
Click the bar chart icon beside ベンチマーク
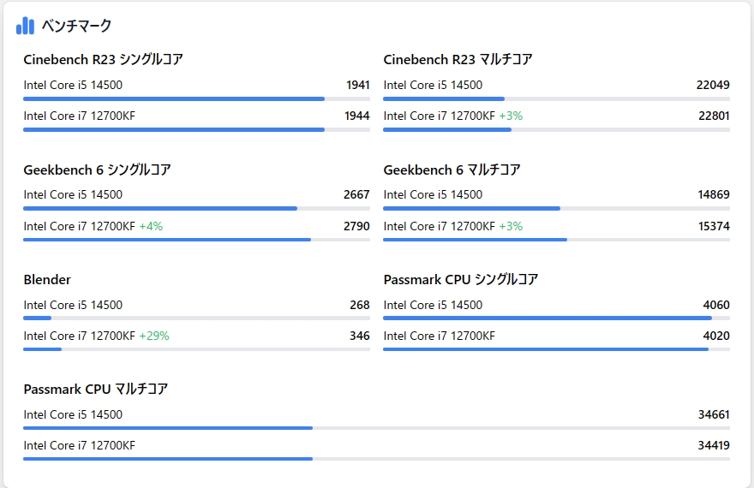(x=25, y=26)
